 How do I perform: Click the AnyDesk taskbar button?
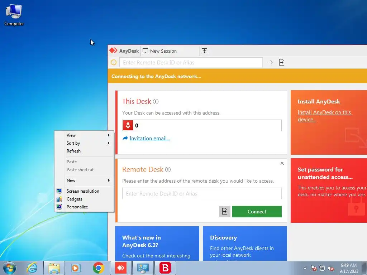coord(121,268)
